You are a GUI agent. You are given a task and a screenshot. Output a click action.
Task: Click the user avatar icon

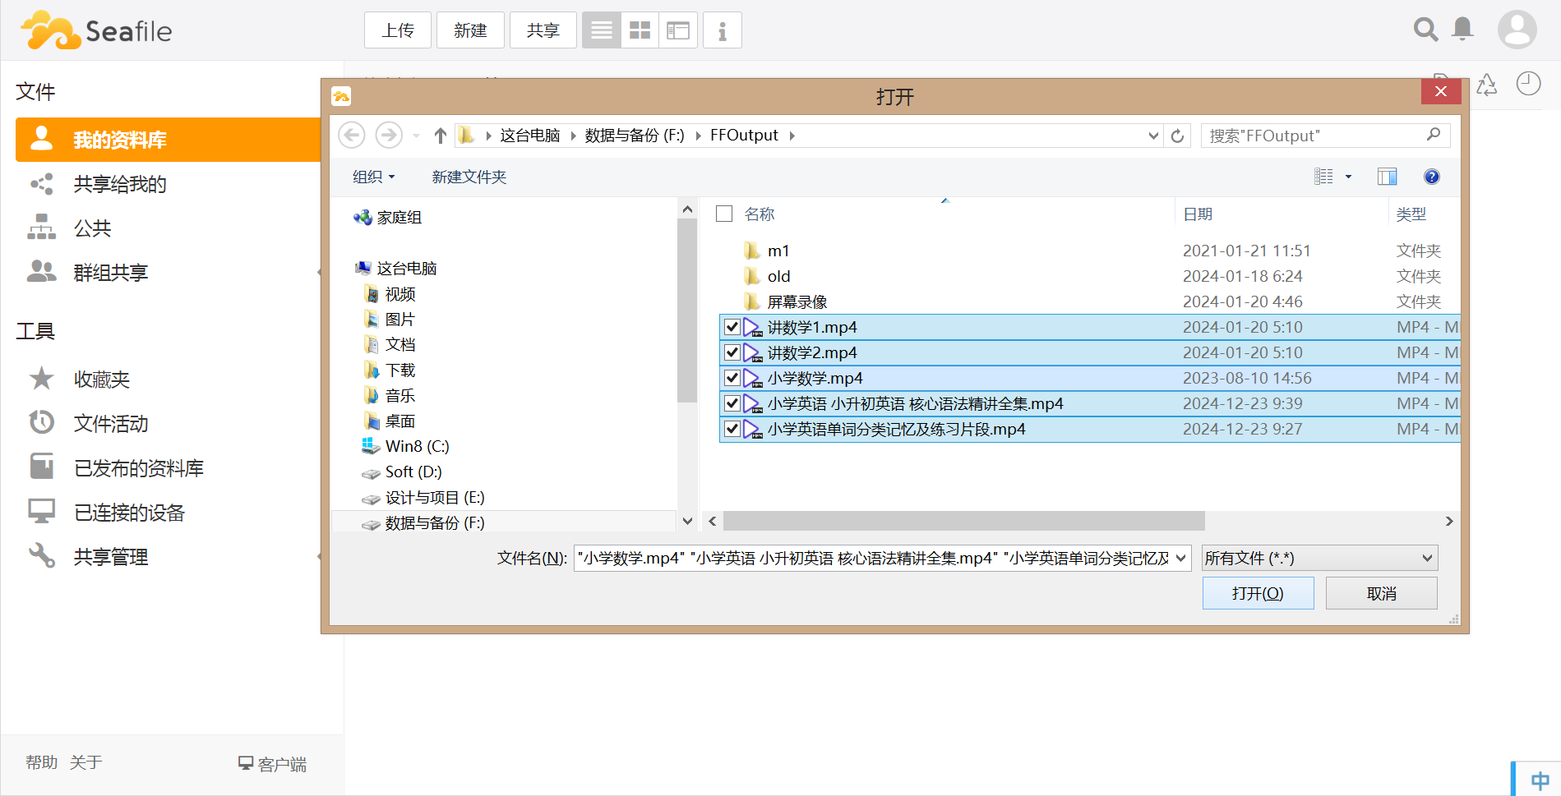point(1517,30)
